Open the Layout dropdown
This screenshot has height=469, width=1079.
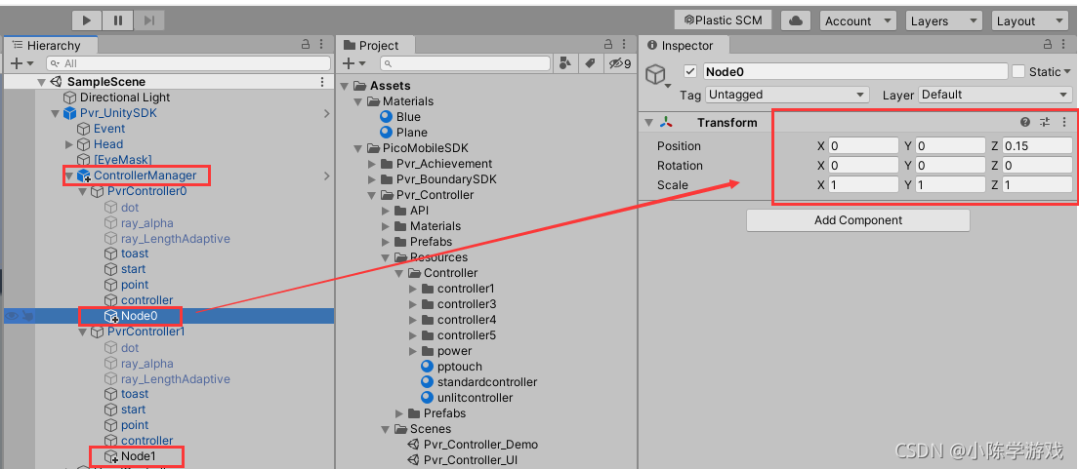click(x=1029, y=20)
